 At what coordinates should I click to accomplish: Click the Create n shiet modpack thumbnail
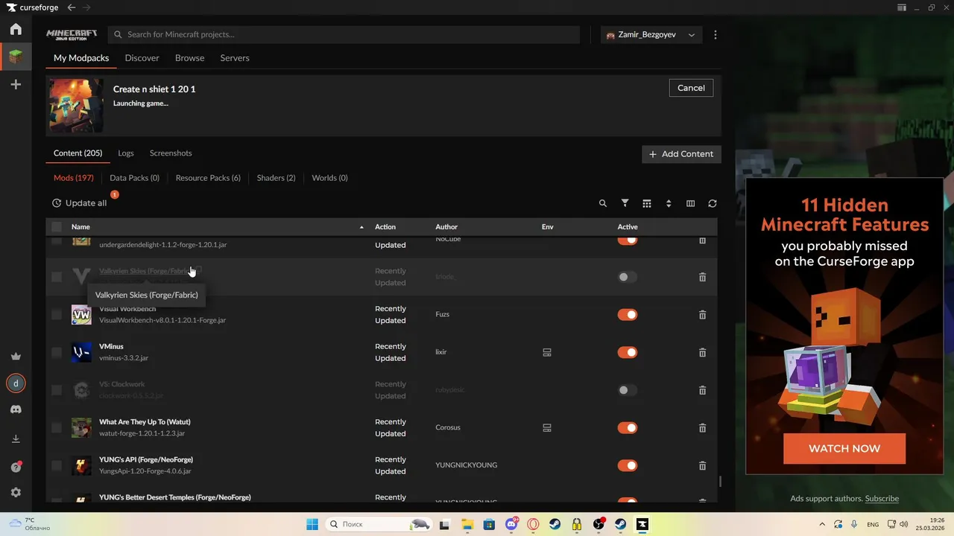(76, 106)
